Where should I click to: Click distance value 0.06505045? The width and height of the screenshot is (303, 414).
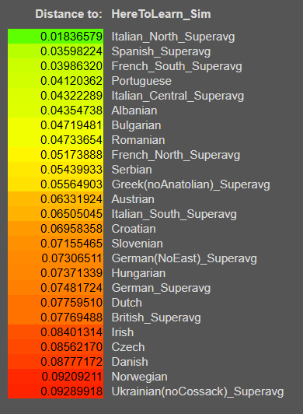[x=71, y=214]
